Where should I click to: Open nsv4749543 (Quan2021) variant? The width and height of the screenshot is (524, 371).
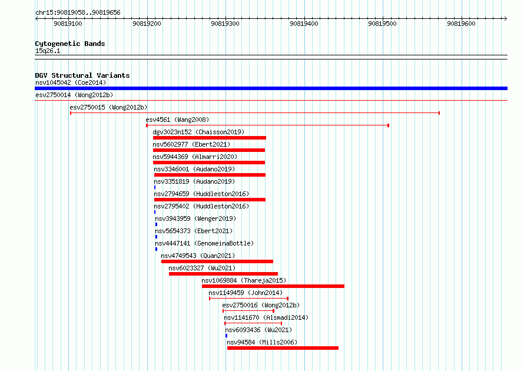click(198, 256)
